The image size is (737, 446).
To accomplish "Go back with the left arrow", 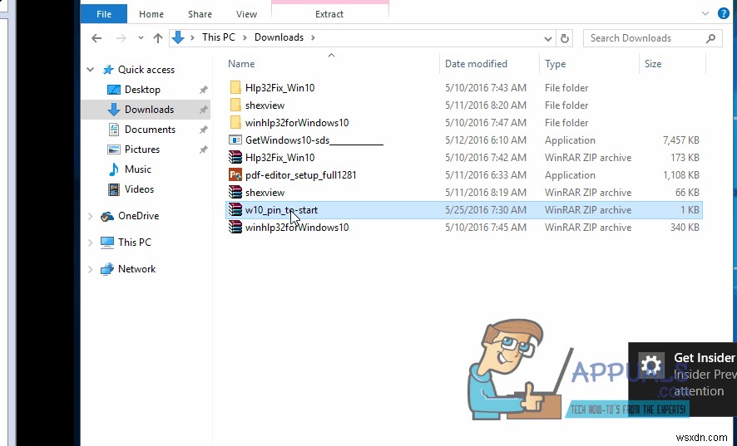I will point(96,38).
